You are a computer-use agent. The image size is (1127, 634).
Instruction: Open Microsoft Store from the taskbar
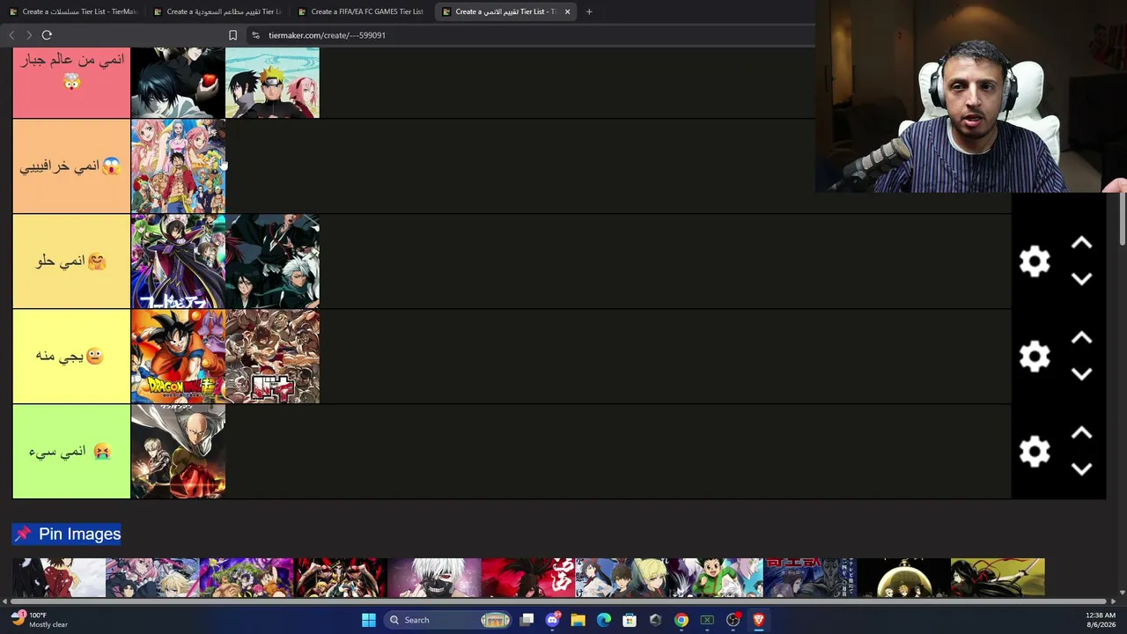click(630, 620)
